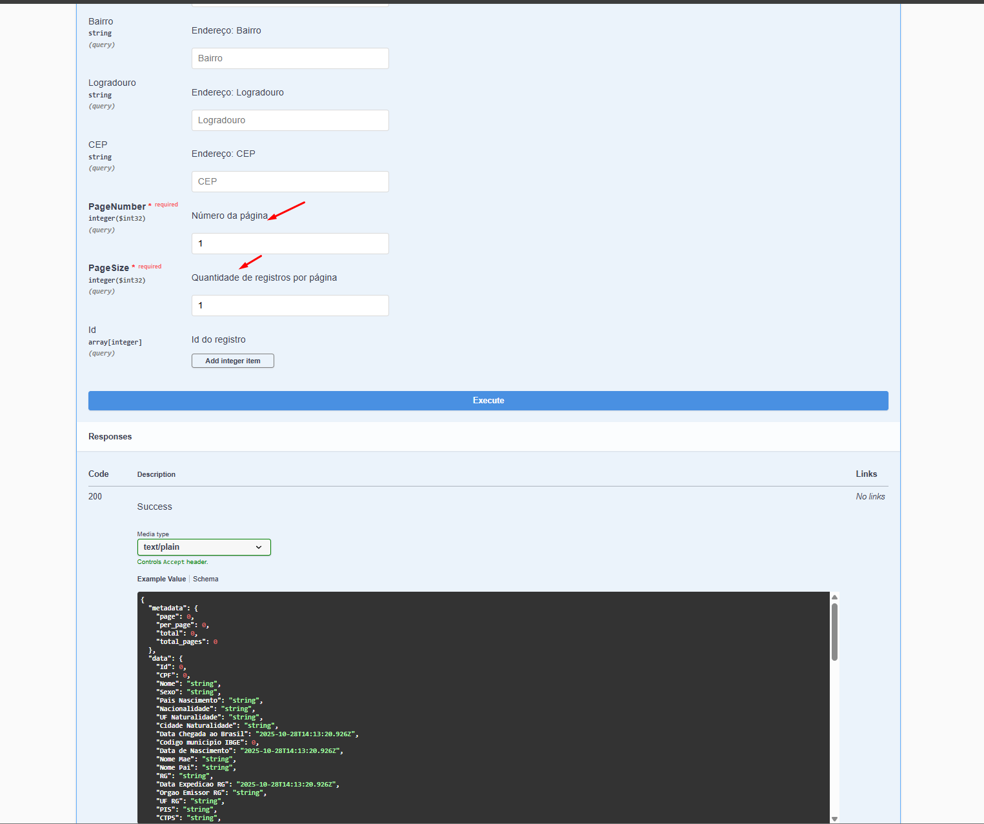Screen dimensions: 984x824
Task: Focus the Logradouro input field
Action: click(290, 120)
